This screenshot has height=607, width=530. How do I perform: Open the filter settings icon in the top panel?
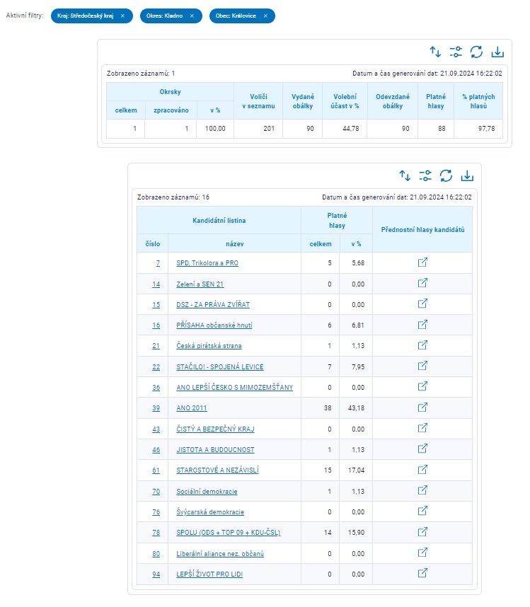point(456,52)
